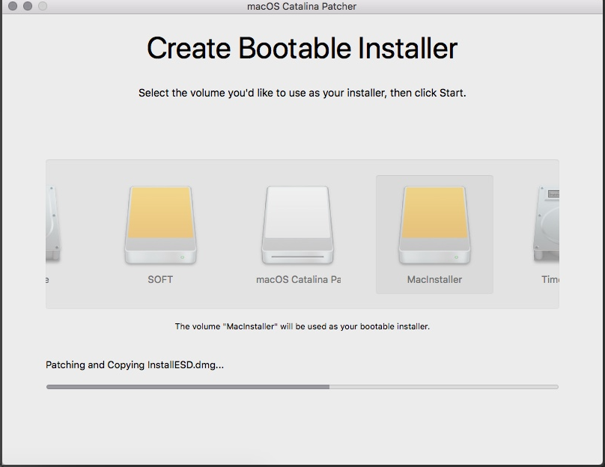Click the filled portion of the progress bar
This screenshot has width=605, height=467.
pyautogui.click(x=187, y=387)
